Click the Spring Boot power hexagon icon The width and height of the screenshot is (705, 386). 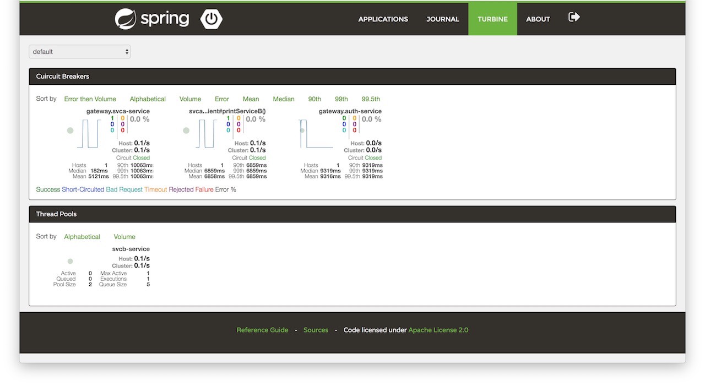click(x=211, y=19)
